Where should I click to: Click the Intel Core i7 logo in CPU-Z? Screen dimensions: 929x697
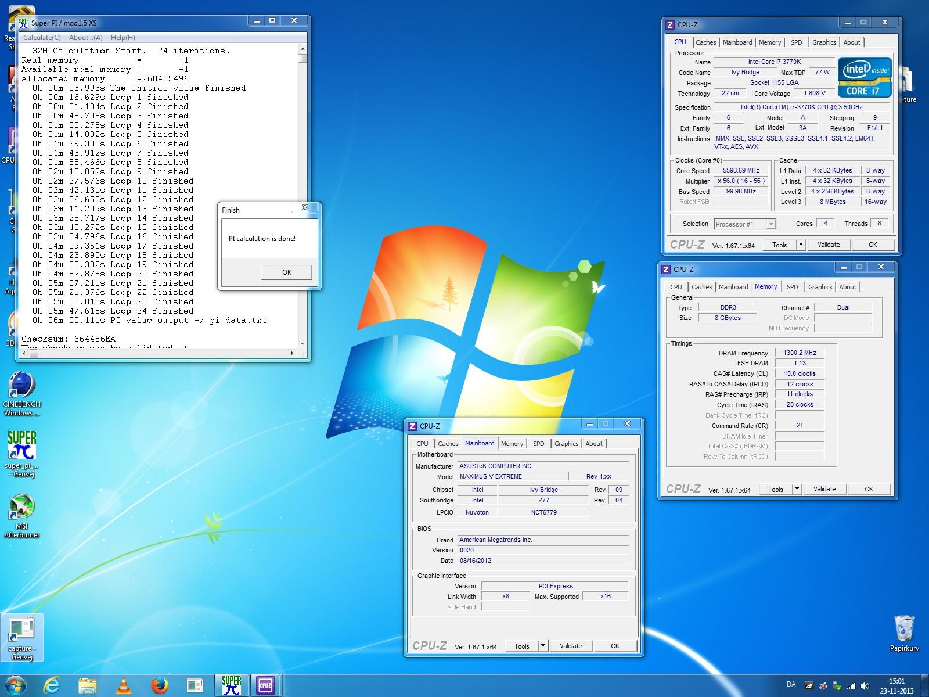865,77
